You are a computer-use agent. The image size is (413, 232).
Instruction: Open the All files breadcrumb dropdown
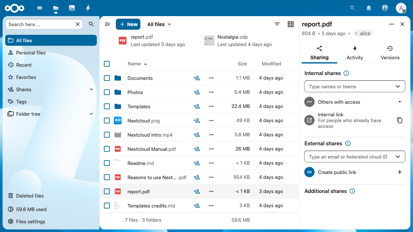[159, 24]
